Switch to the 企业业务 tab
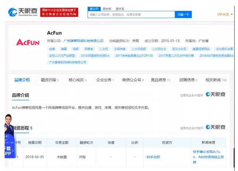Viewport: 238px width, 171px height. [x=105, y=80]
